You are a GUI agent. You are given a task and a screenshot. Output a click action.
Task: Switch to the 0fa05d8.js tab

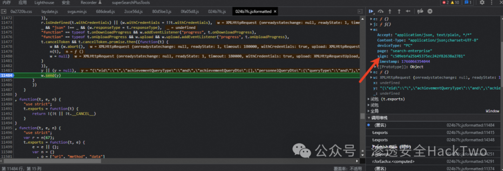190,12
